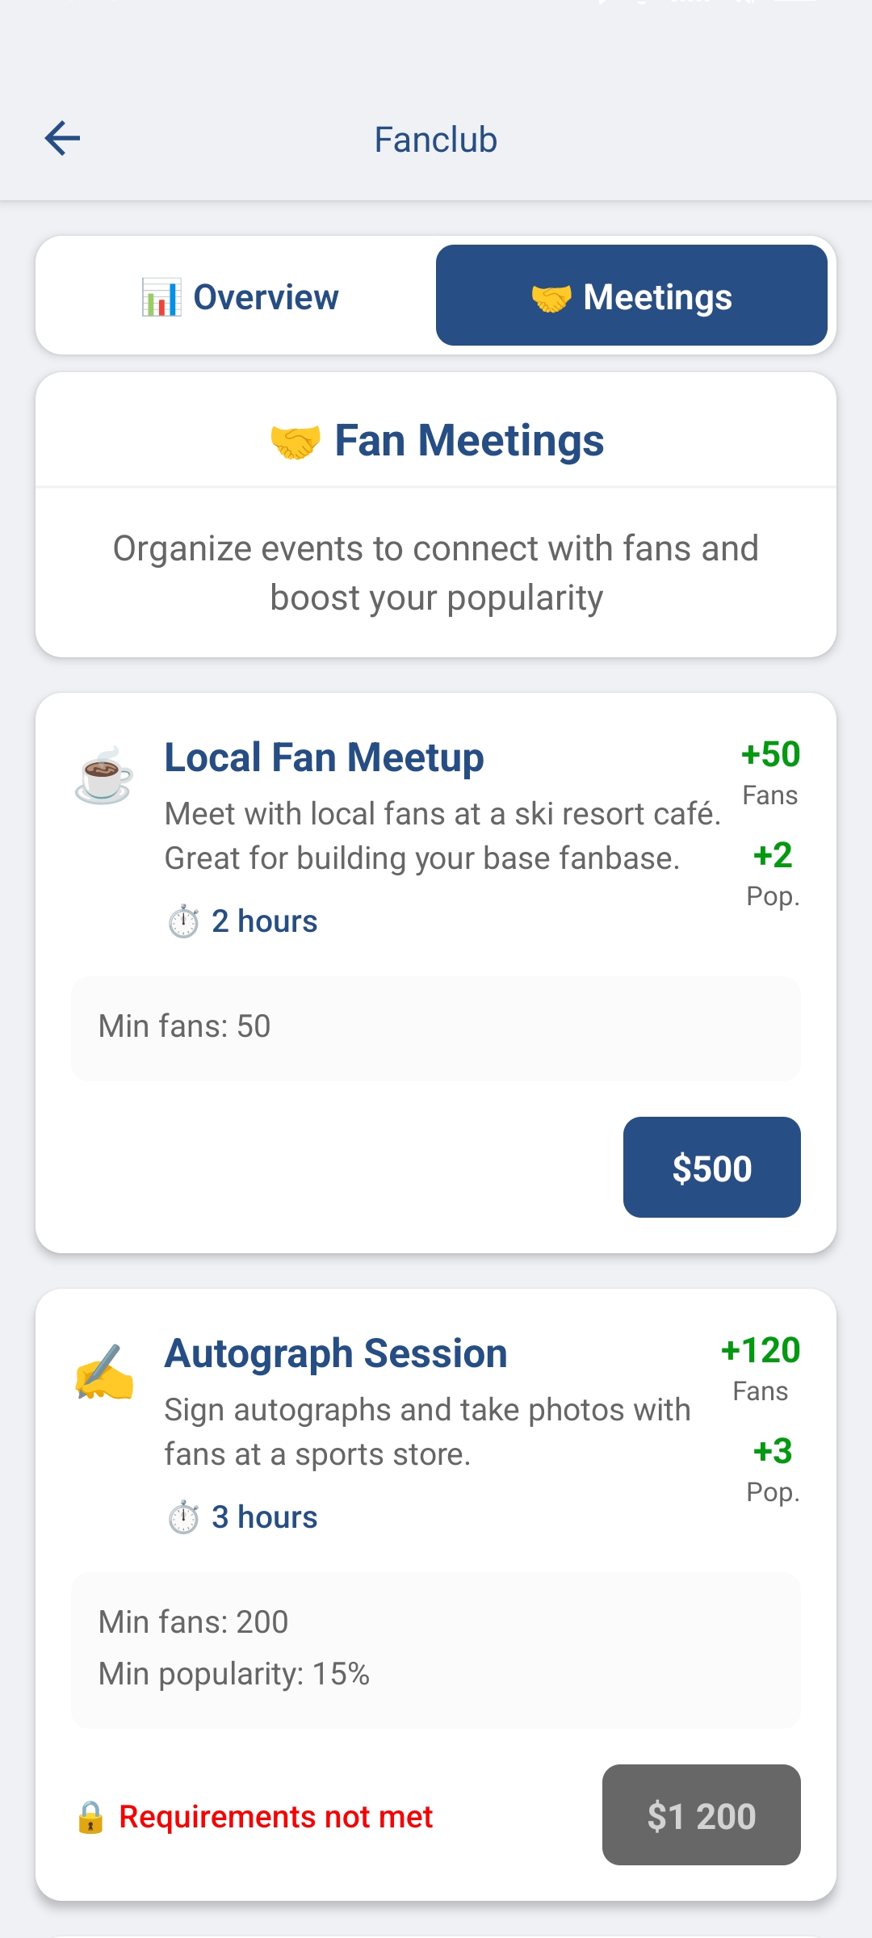Tap the back arrow icon
This screenshot has height=1938, width=872.
[x=62, y=138]
